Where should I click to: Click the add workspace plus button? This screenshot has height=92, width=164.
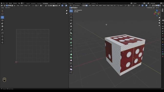pyautogui.click(x=97, y=3)
